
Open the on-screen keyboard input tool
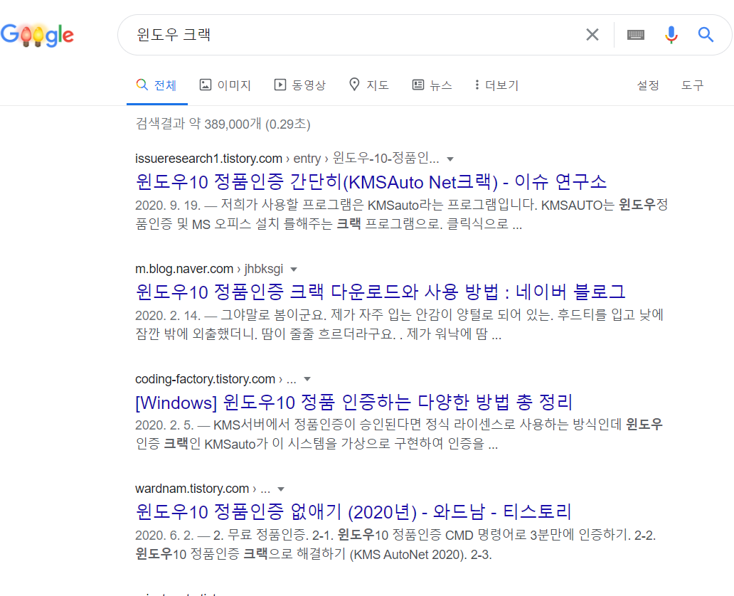(x=635, y=35)
